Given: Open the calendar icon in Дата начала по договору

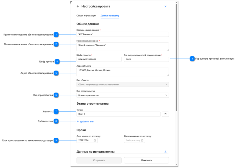Looking at the screenshot, I should tap(95, 140).
